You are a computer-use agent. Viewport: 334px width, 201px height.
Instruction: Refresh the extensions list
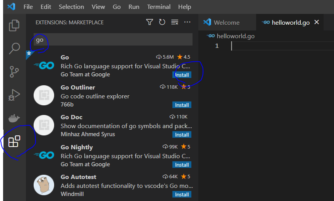(x=162, y=22)
